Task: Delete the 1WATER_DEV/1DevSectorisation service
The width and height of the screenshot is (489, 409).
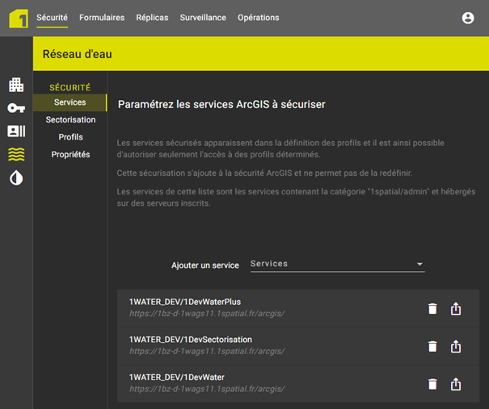Action: [x=432, y=346]
